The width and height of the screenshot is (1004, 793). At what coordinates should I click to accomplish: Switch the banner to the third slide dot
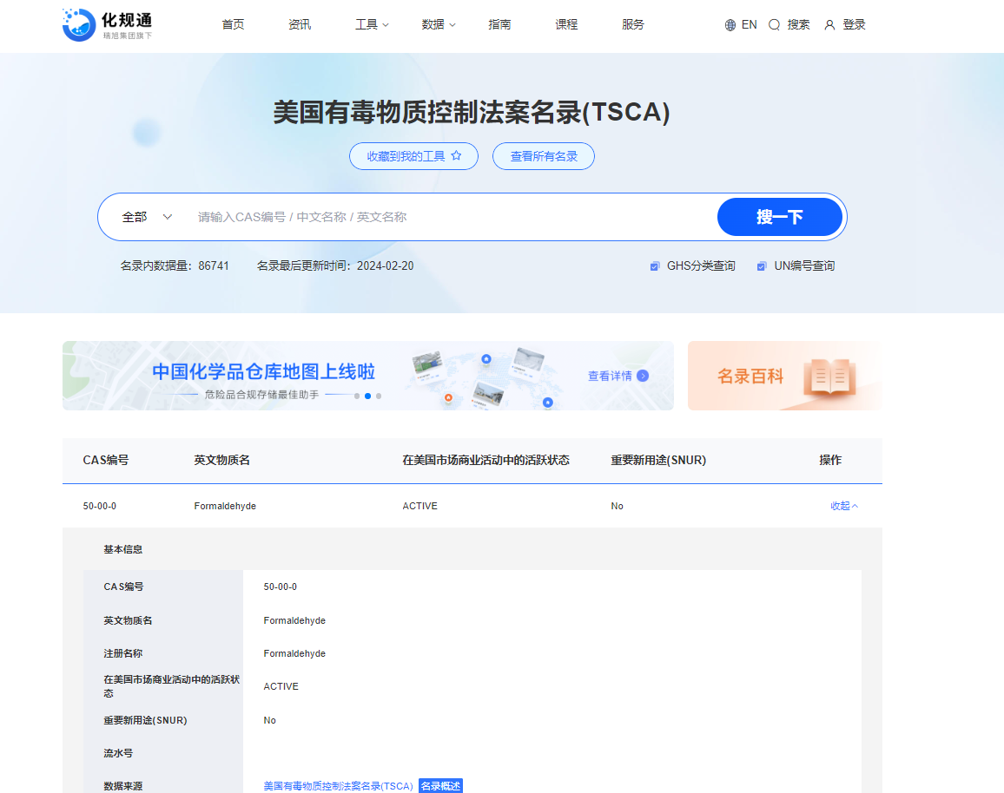coord(378,396)
